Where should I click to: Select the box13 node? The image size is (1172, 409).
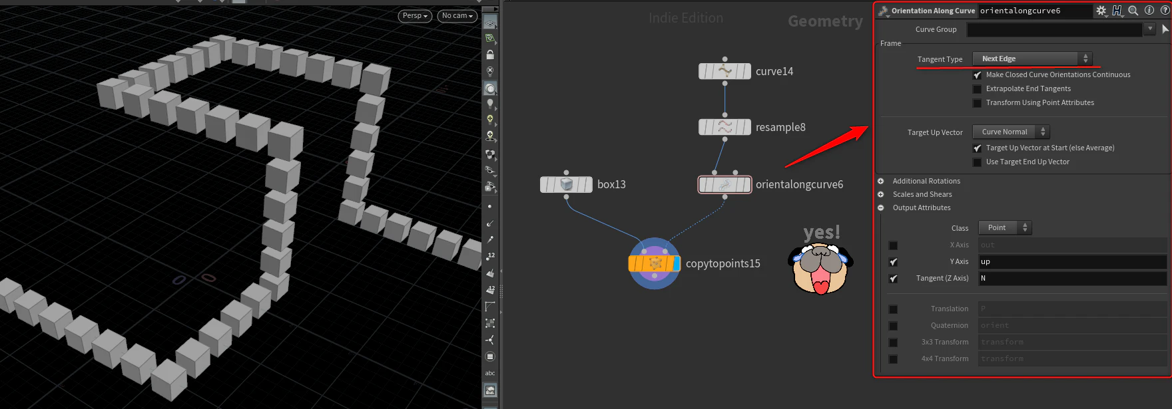pyautogui.click(x=566, y=184)
